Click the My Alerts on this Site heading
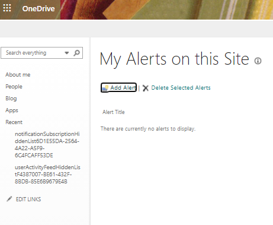The image size is (273, 225). 174,59
